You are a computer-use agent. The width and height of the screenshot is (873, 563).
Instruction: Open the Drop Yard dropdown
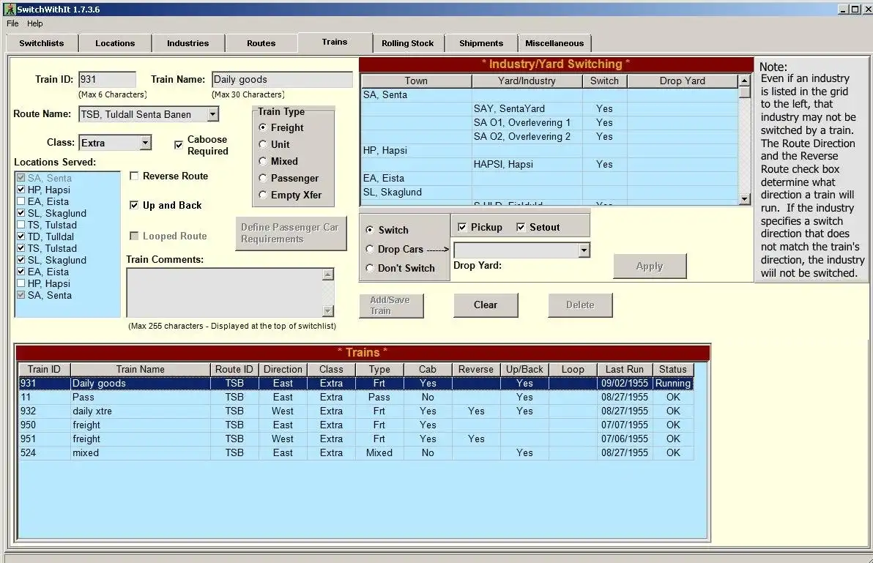[583, 250]
